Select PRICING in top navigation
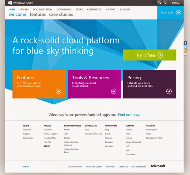Viewport: 190px width, 175px height. (x=24, y=9)
